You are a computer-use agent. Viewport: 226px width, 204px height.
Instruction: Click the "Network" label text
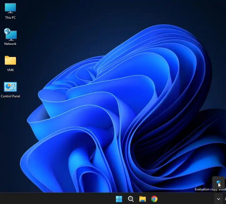pyautogui.click(x=10, y=44)
